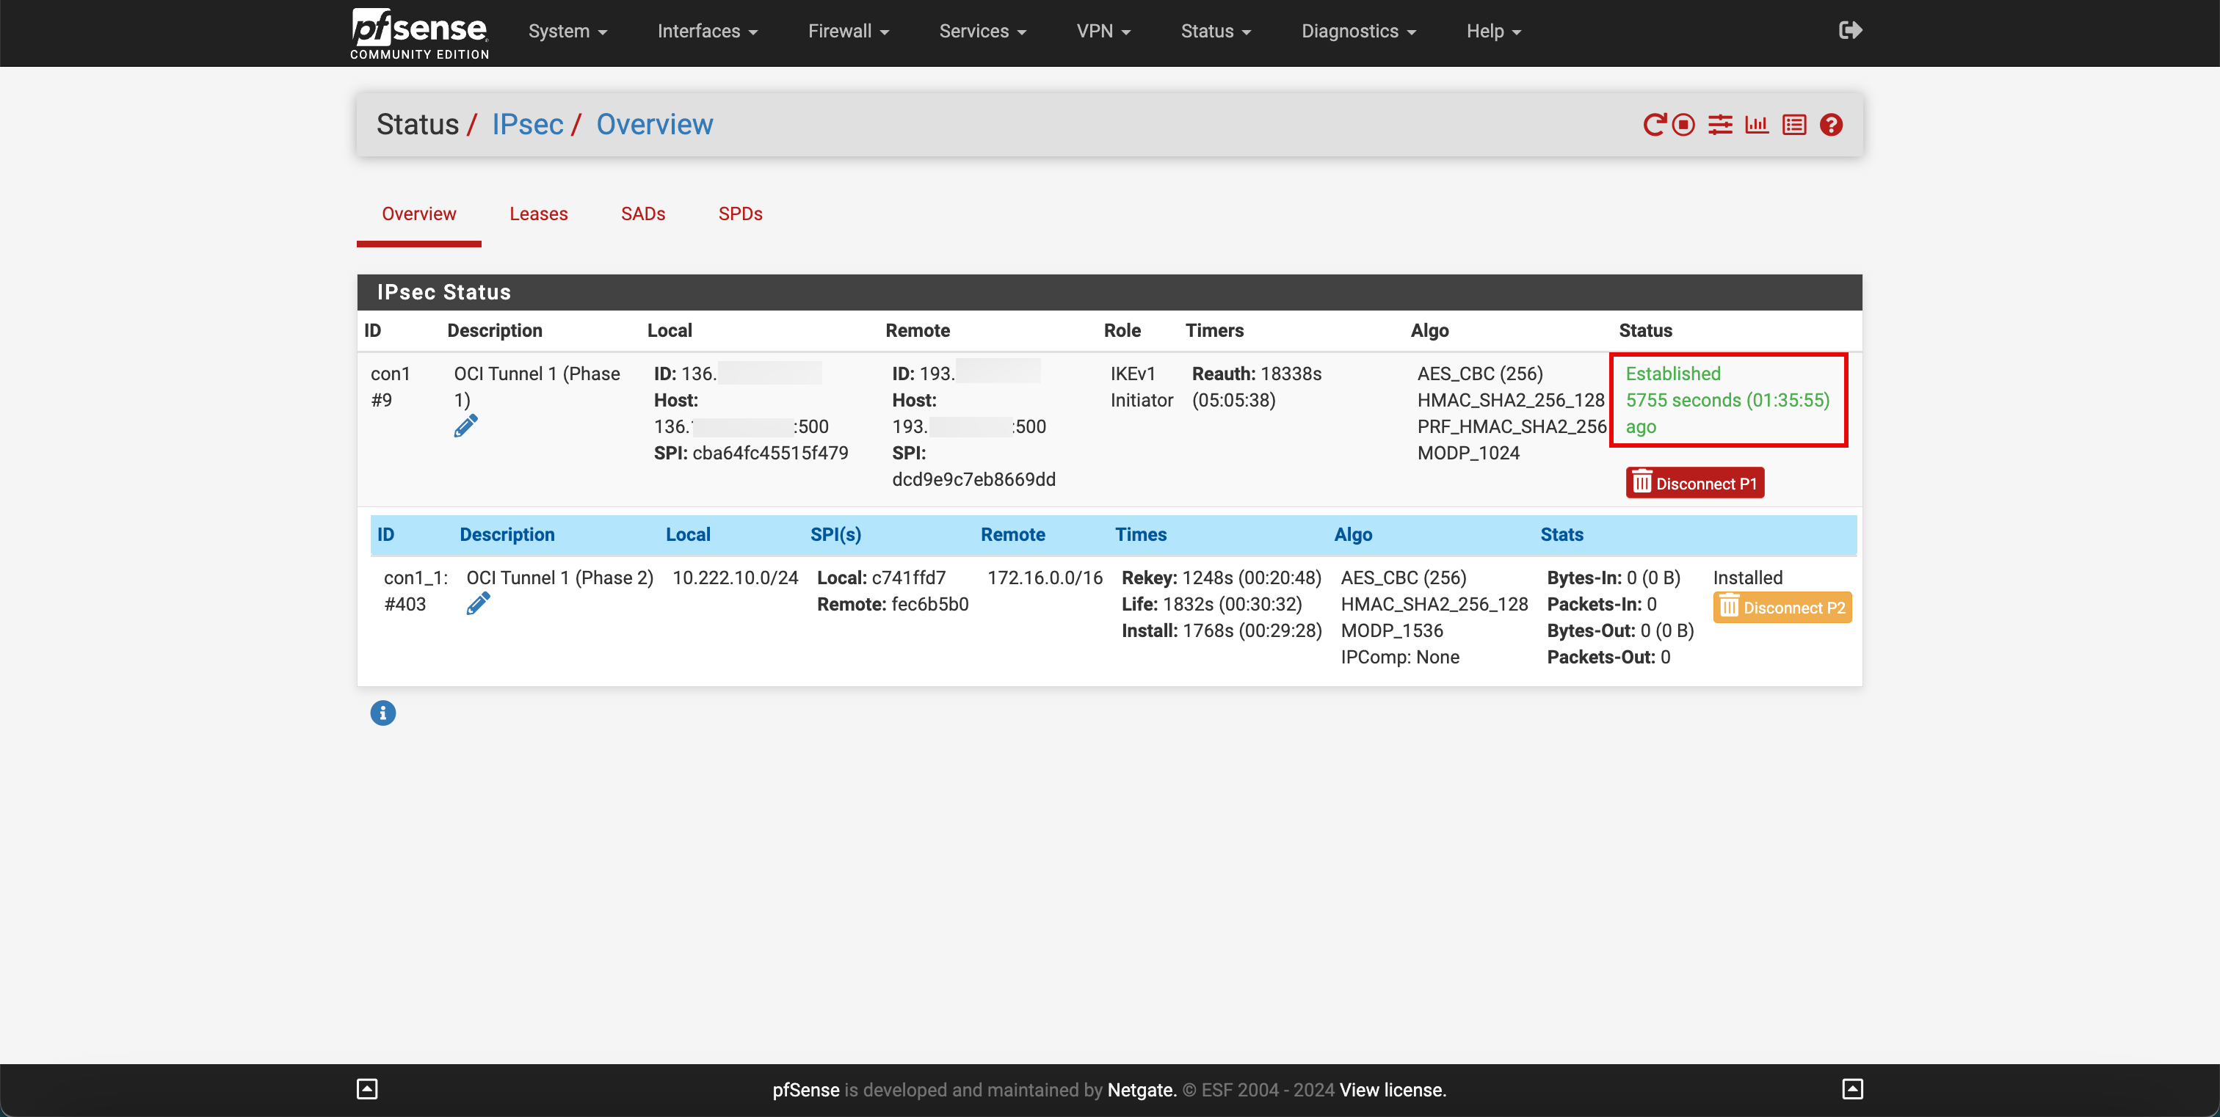Click the info icon at bottom of page

[383, 714]
